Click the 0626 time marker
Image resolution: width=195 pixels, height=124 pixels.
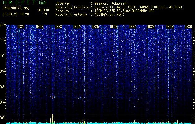(x=114, y=27)
